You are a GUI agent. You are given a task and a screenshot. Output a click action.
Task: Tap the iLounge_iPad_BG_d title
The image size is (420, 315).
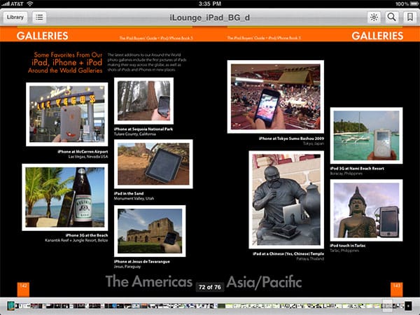coord(210,17)
